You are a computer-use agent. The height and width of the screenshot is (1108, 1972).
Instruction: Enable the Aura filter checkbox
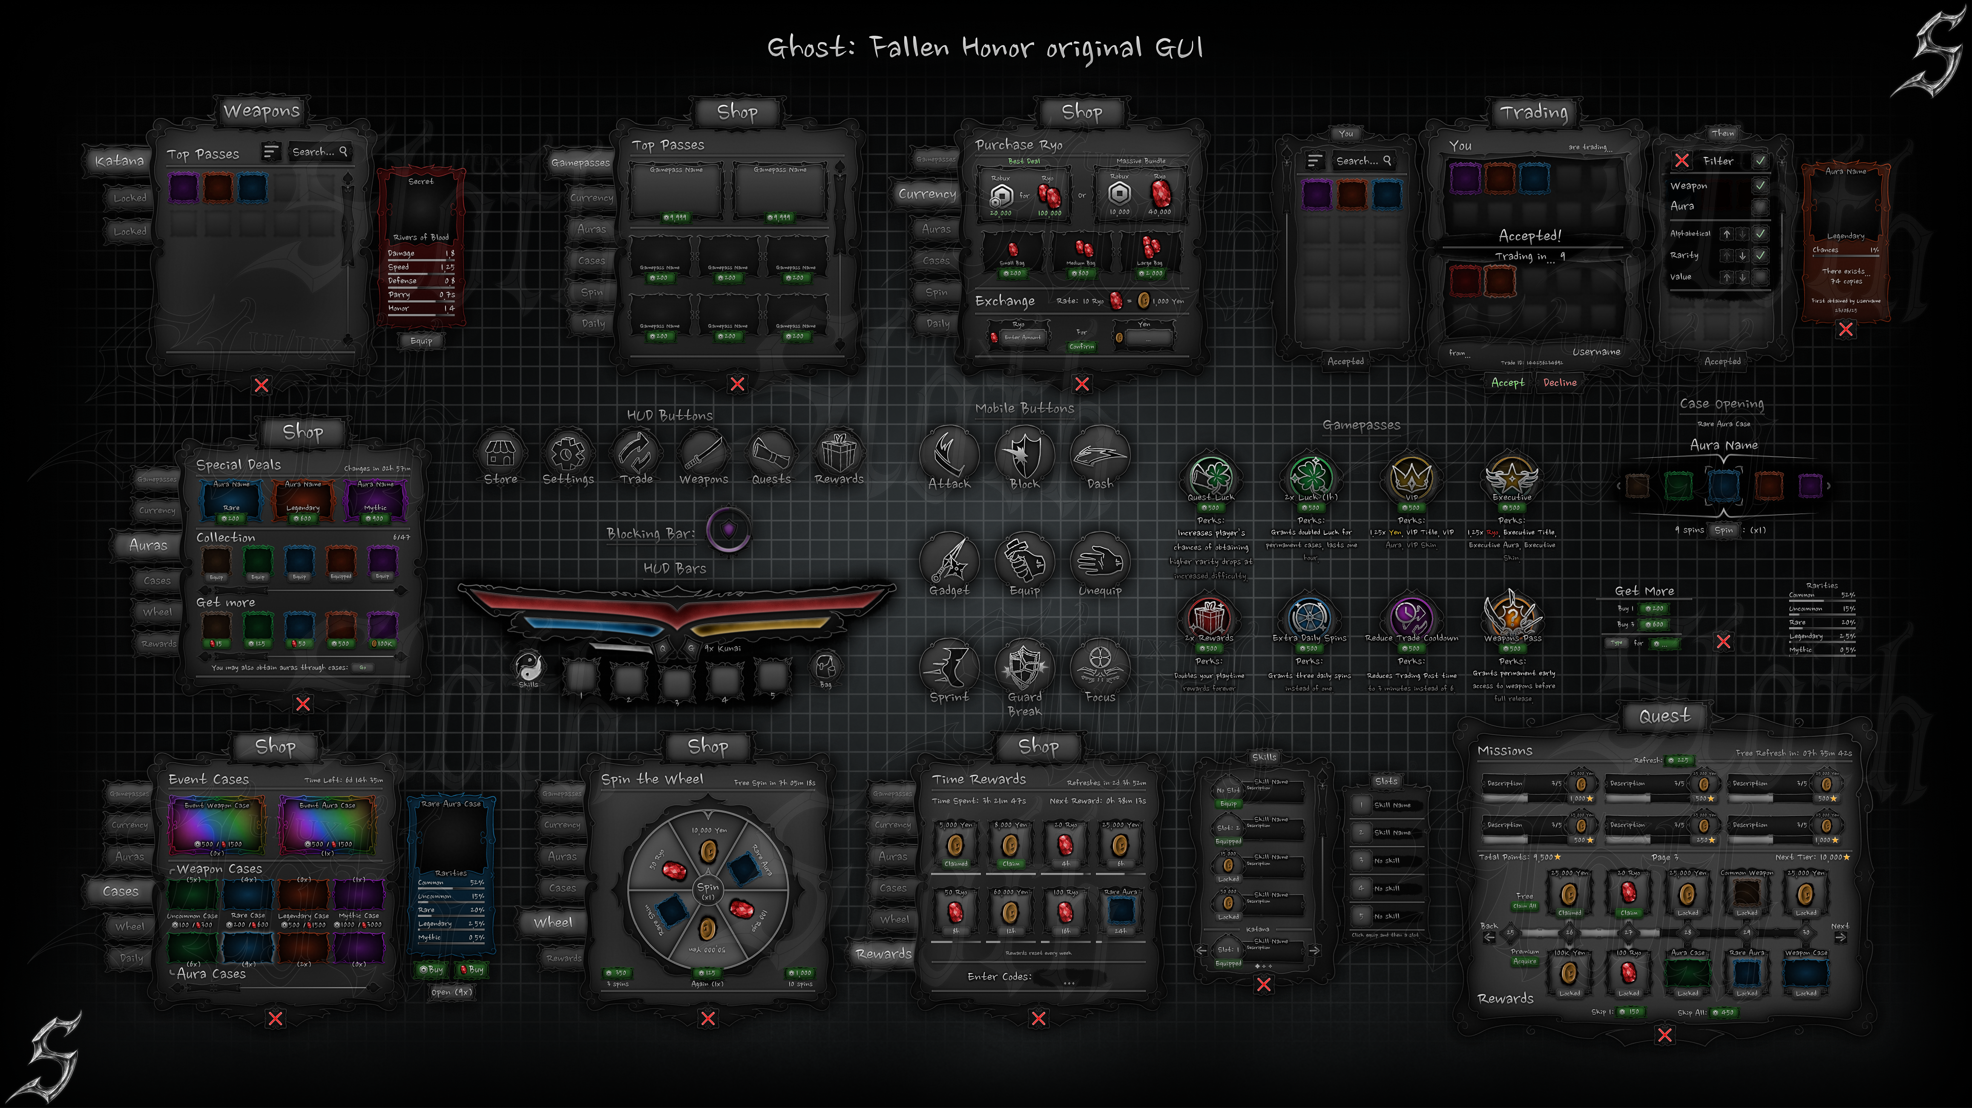point(1760,207)
